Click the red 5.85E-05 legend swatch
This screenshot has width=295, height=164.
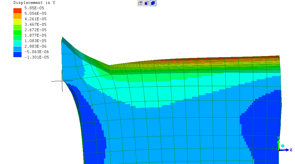click(17, 11)
